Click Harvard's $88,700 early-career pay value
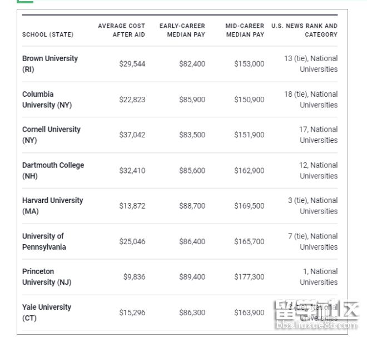This screenshot has height=337, width=367. pyautogui.click(x=192, y=206)
